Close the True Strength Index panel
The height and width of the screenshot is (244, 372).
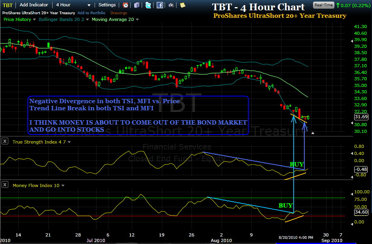tap(5, 141)
